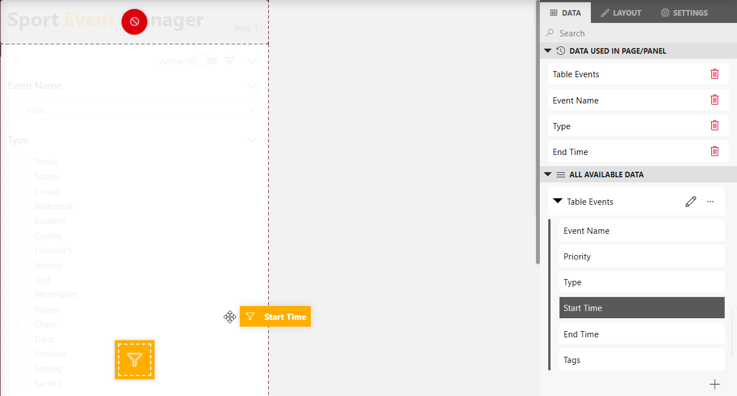Click the funnel icon beside the Active toggle
This screenshot has height=396, width=737.
pyautogui.click(x=230, y=60)
